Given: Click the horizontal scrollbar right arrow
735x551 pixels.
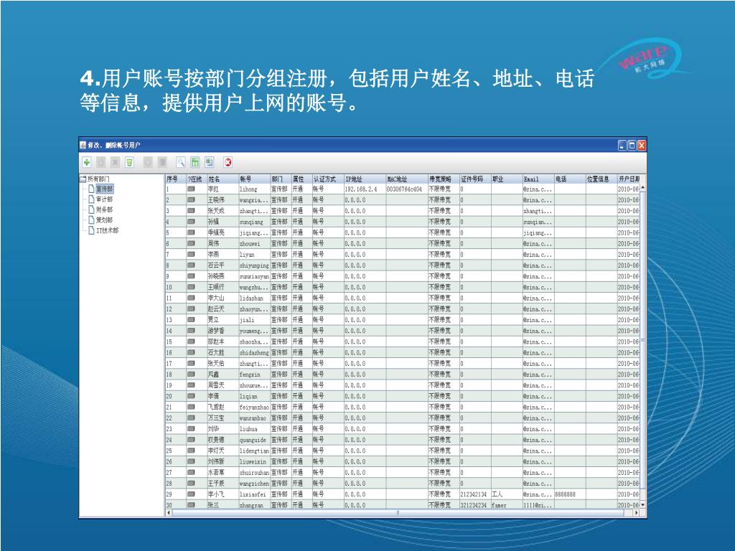Looking at the screenshot, I should point(635,513).
